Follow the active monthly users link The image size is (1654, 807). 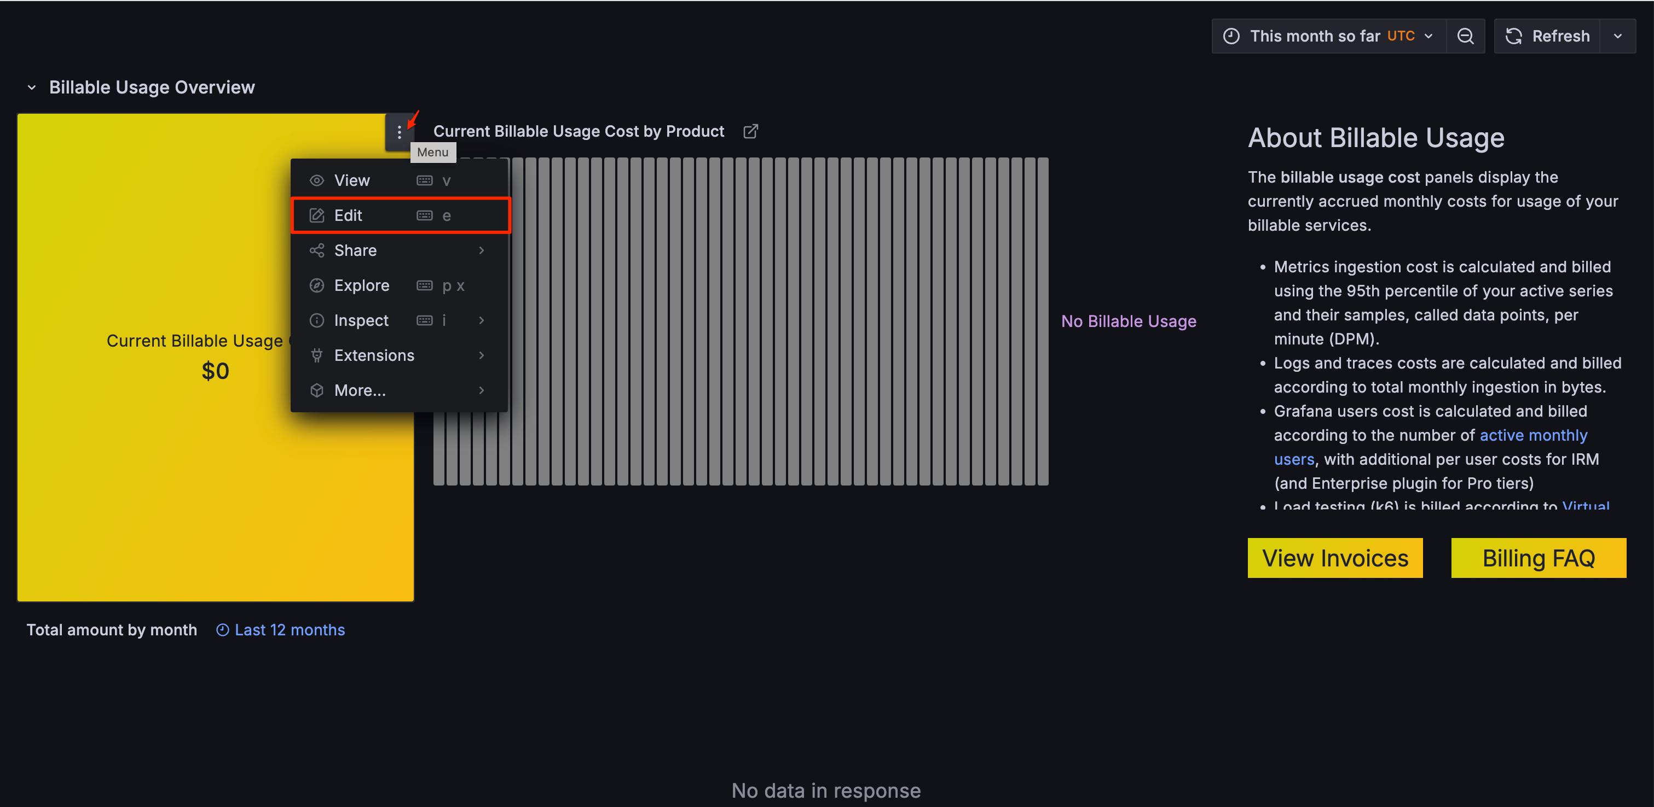click(x=1533, y=435)
